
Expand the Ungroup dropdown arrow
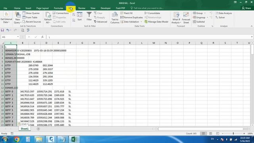(x=208, y=17)
